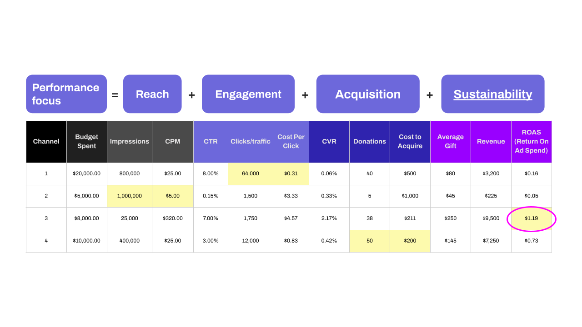Select the highlighted 50 donations cell
The image size is (582, 327).
tap(370, 241)
